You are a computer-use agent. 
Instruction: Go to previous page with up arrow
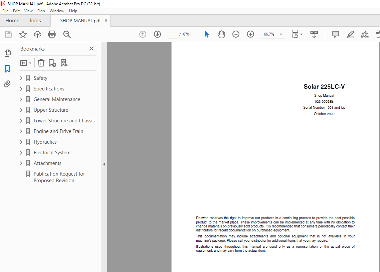pyautogui.click(x=143, y=34)
